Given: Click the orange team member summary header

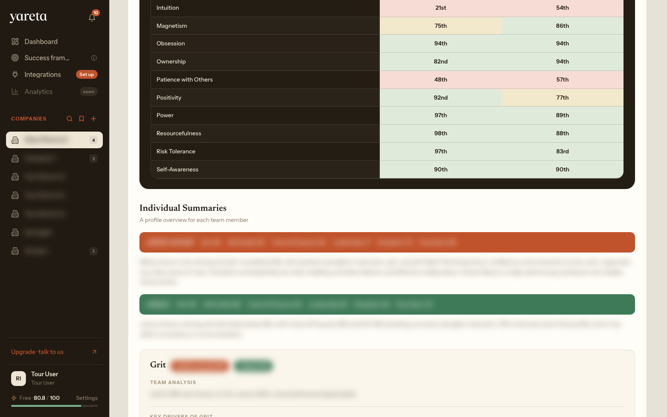Looking at the screenshot, I should (x=387, y=242).
